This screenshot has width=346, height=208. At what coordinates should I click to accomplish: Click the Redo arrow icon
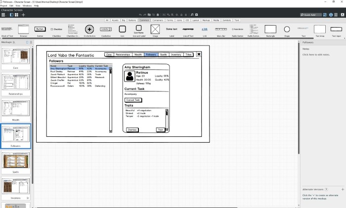pos(145,15)
